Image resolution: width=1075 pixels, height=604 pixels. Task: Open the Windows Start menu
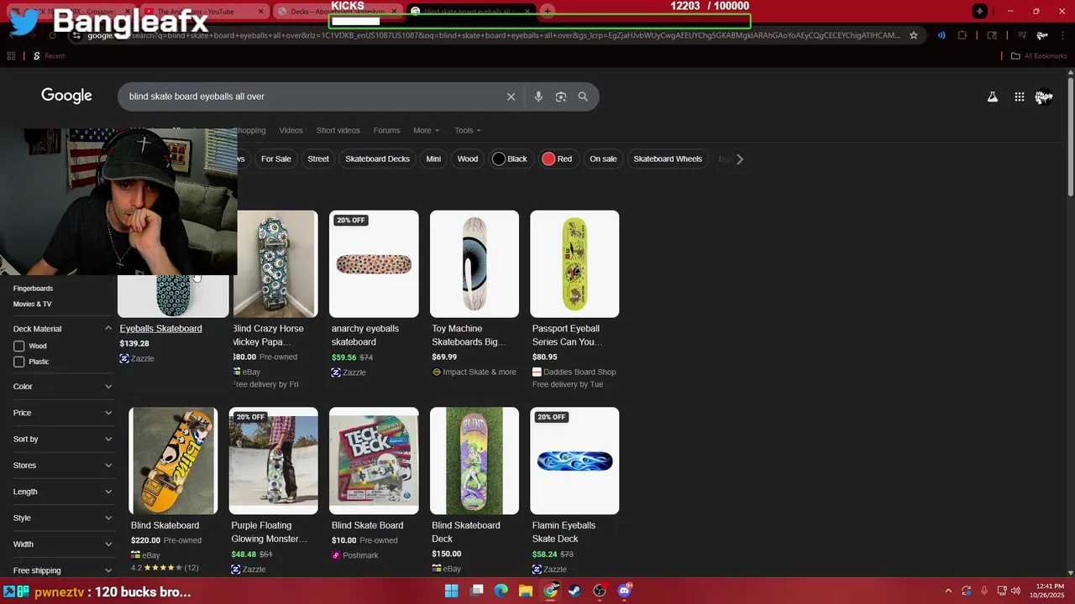coord(451,591)
